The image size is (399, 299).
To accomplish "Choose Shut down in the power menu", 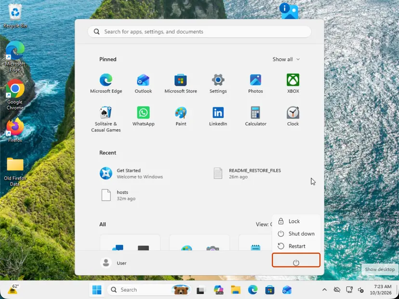I will coord(296,234).
